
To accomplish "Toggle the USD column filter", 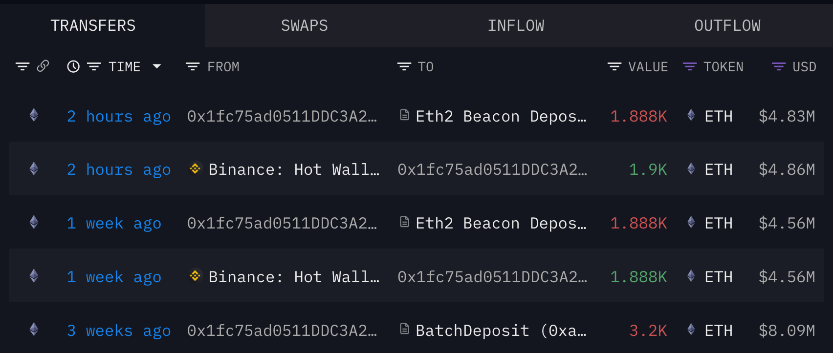I will pyautogui.click(x=776, y=66).
